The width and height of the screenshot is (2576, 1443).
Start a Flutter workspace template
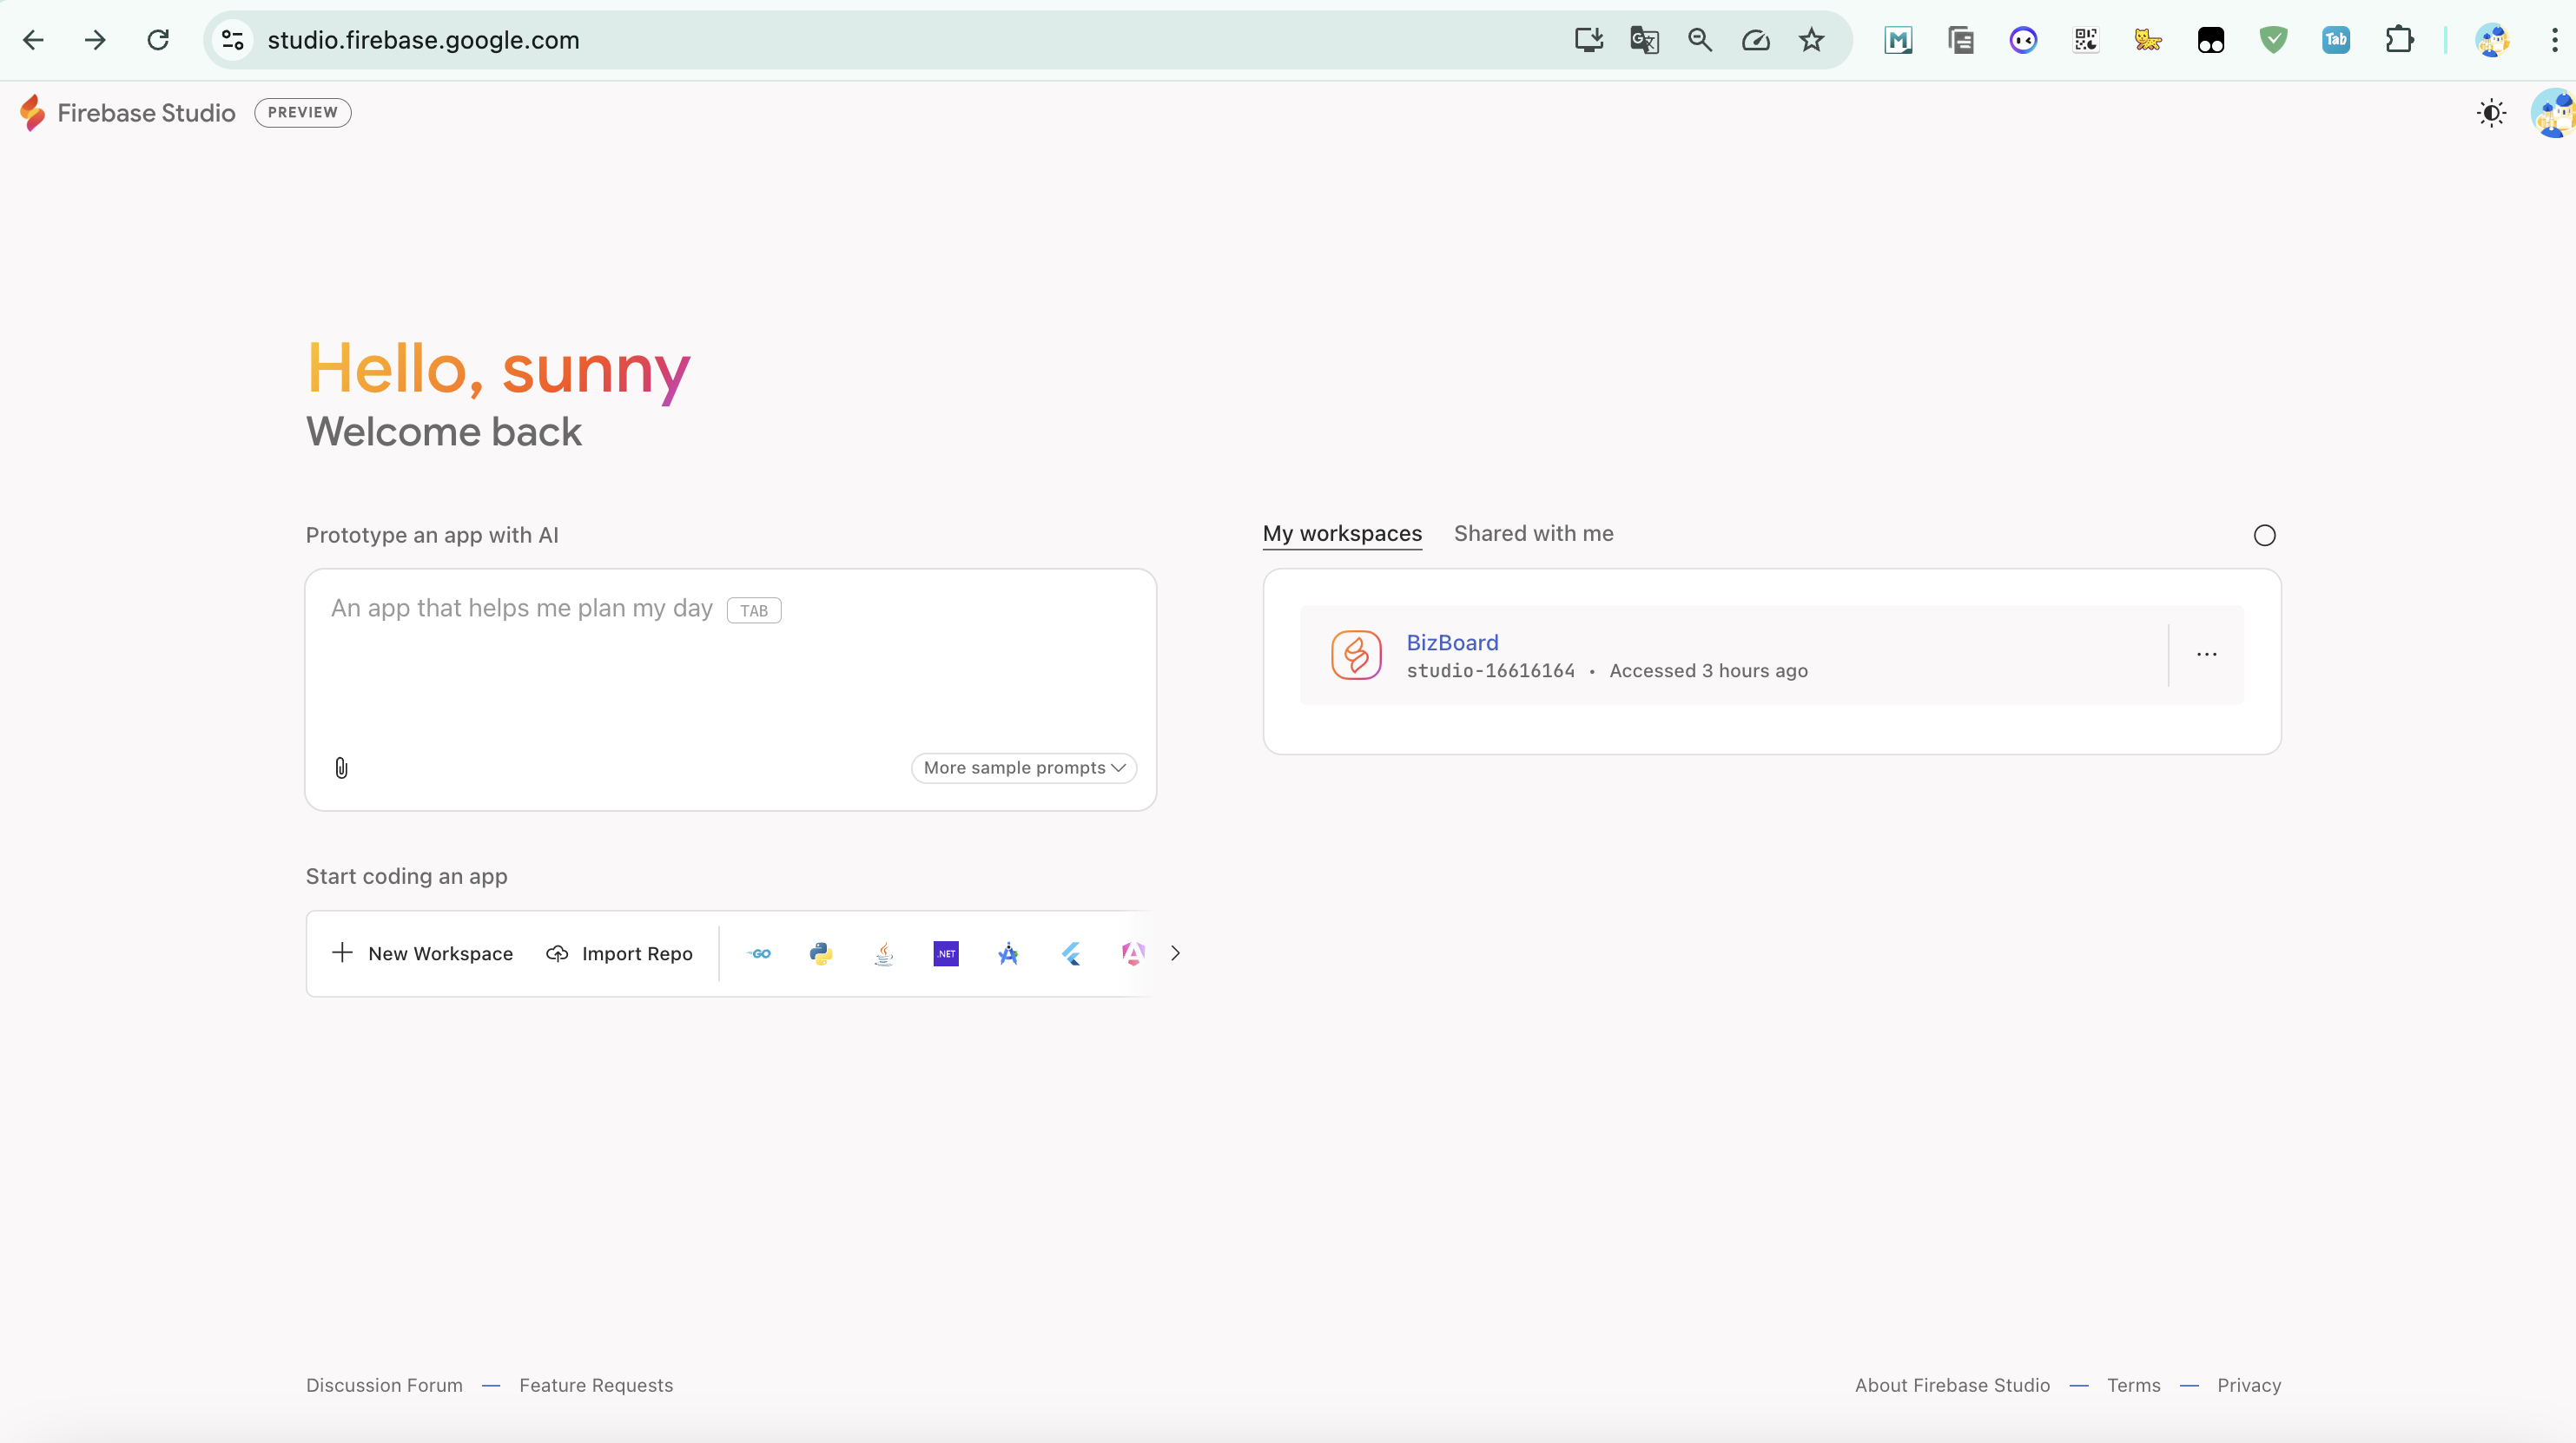[1071, 954]
